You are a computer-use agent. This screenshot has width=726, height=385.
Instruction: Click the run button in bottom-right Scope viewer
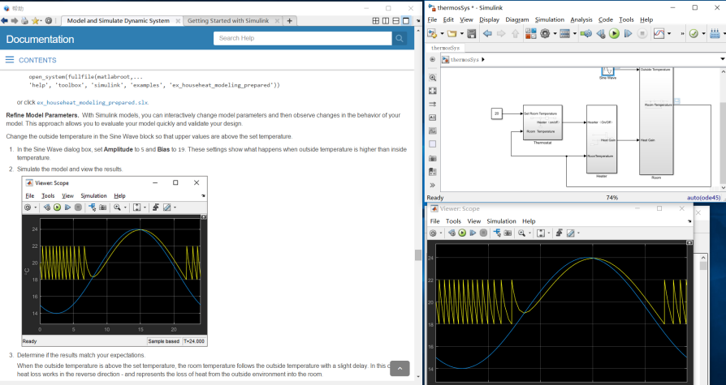[463, 233]
